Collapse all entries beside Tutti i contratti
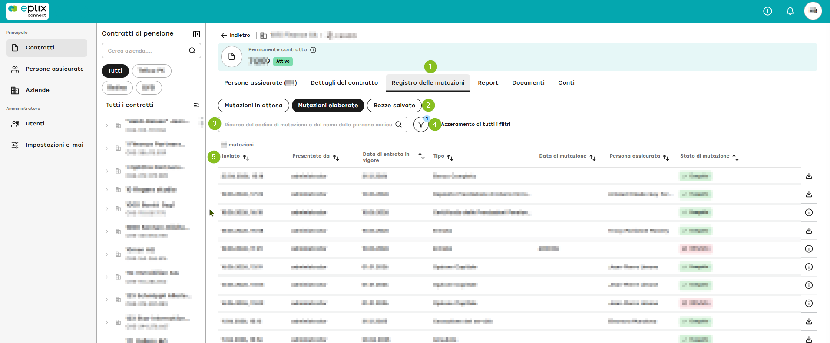The image size is (830, 343). click(x=196, y=105)
